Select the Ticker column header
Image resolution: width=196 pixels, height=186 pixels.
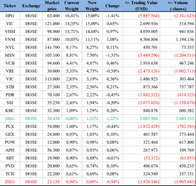point(10,6)
